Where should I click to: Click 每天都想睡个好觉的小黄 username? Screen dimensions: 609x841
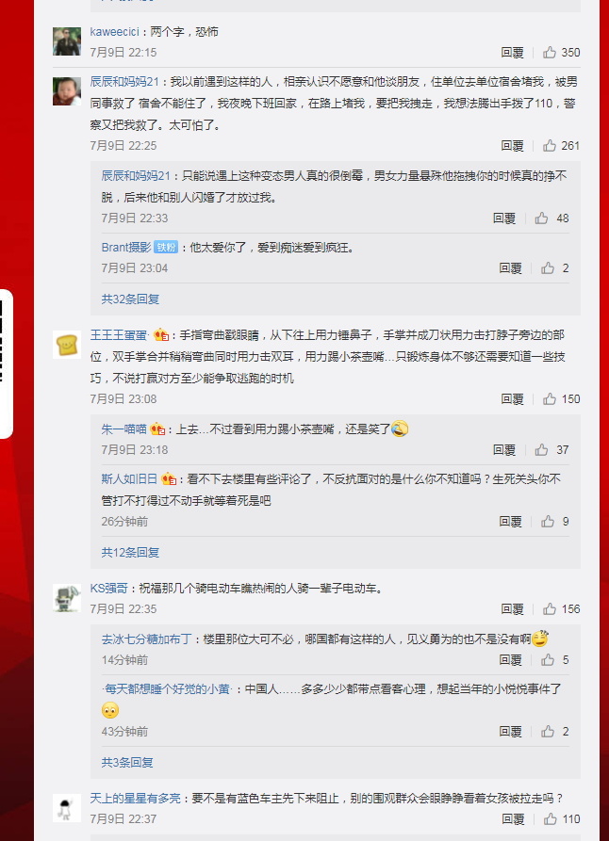(x=167, y=688)
